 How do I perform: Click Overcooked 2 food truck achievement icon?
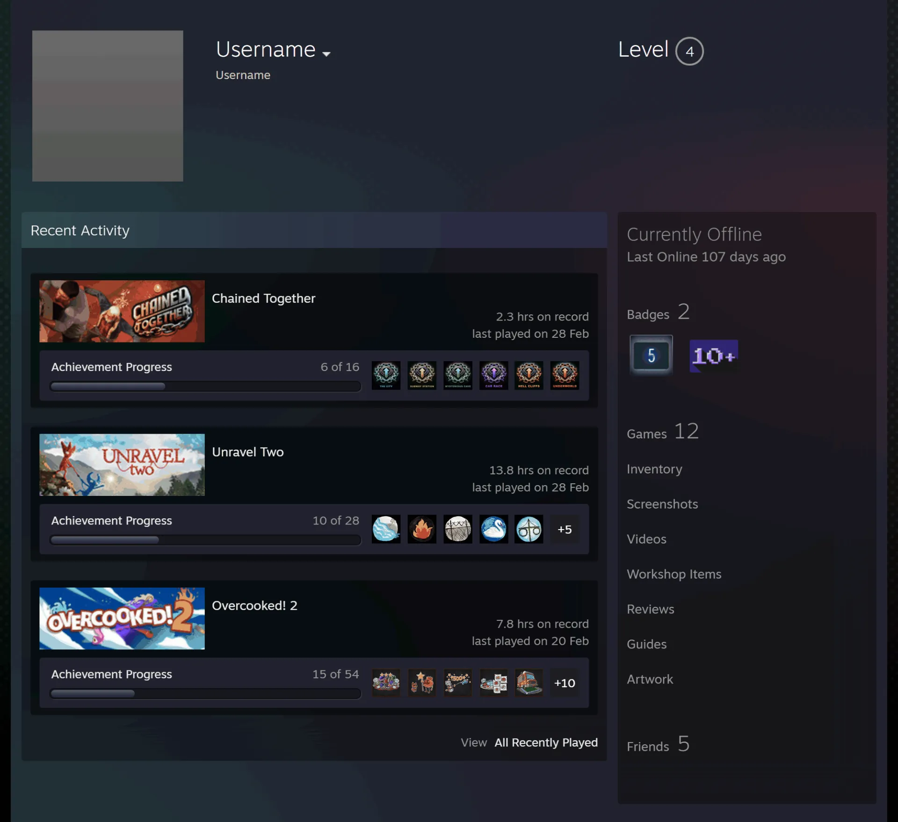[x=529, y=683]
